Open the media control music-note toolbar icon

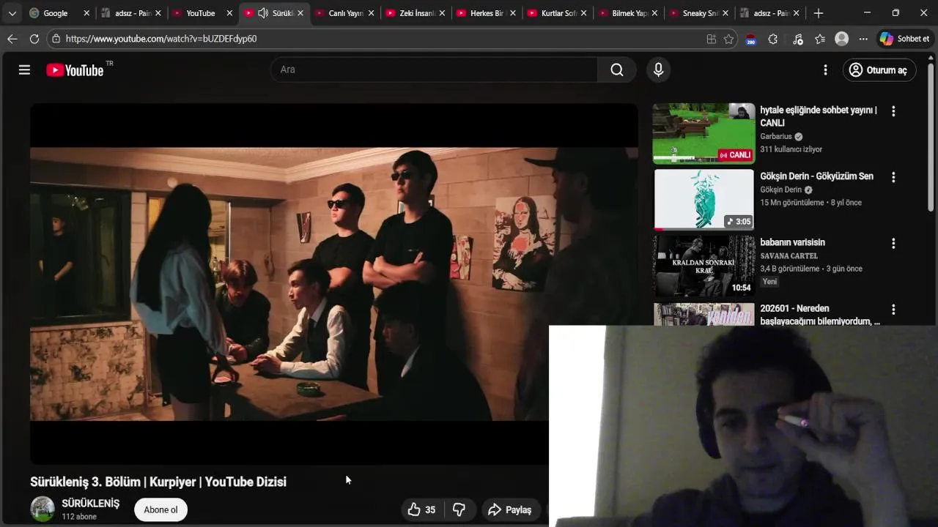[798, 39]
